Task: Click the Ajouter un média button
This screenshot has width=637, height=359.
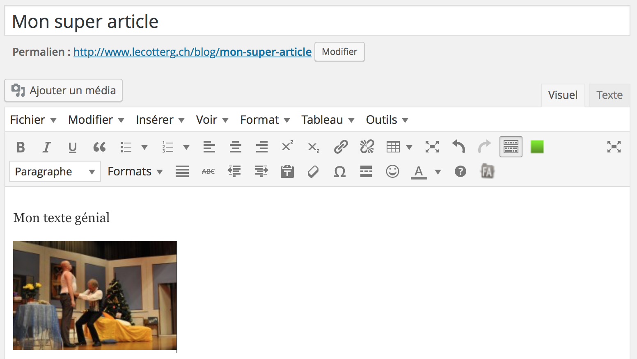Action: [64, 91]
